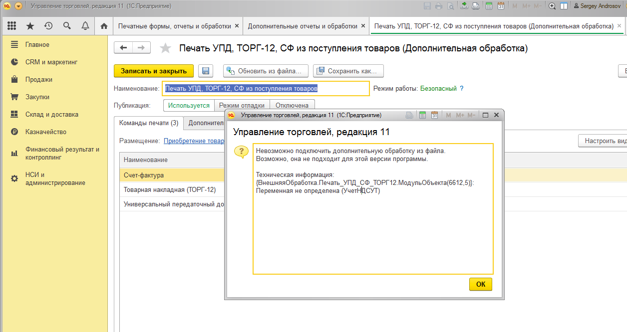Click the Приобретение товаров placement link
This screenshot has height=332, width=627.
[x=194, y=141]
